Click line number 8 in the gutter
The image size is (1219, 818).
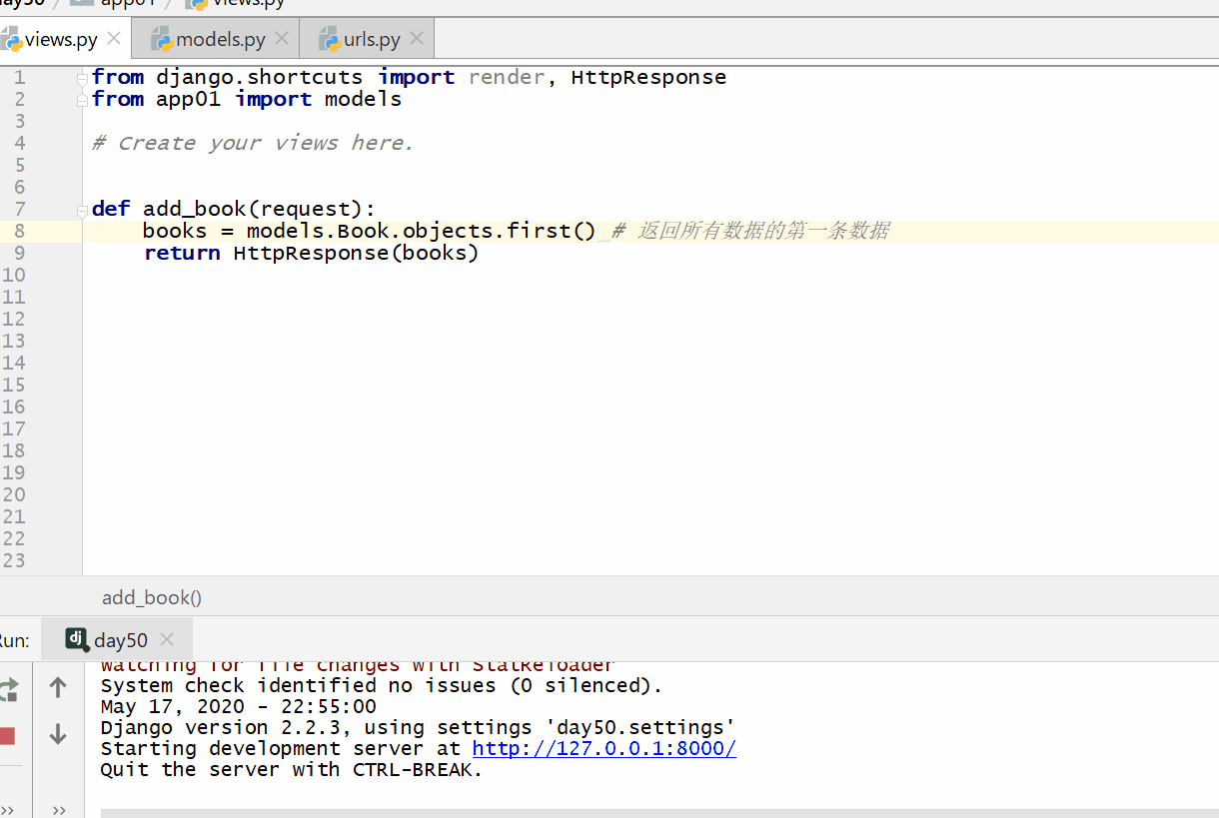pyautogui.click(x=19, y=231)
